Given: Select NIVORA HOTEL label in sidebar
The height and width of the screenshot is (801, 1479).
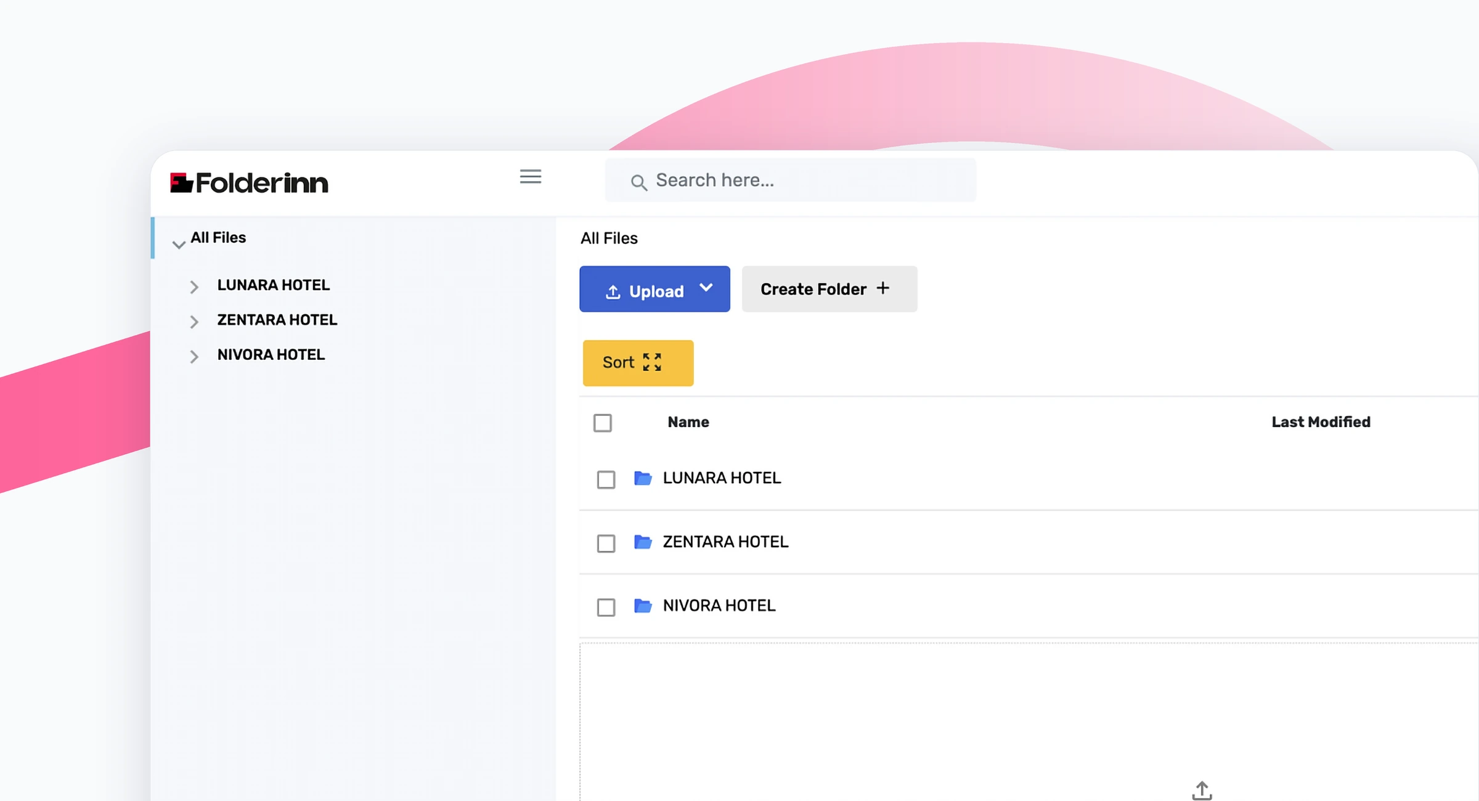Looking at the screenshot, I should (x=271, y=355).
